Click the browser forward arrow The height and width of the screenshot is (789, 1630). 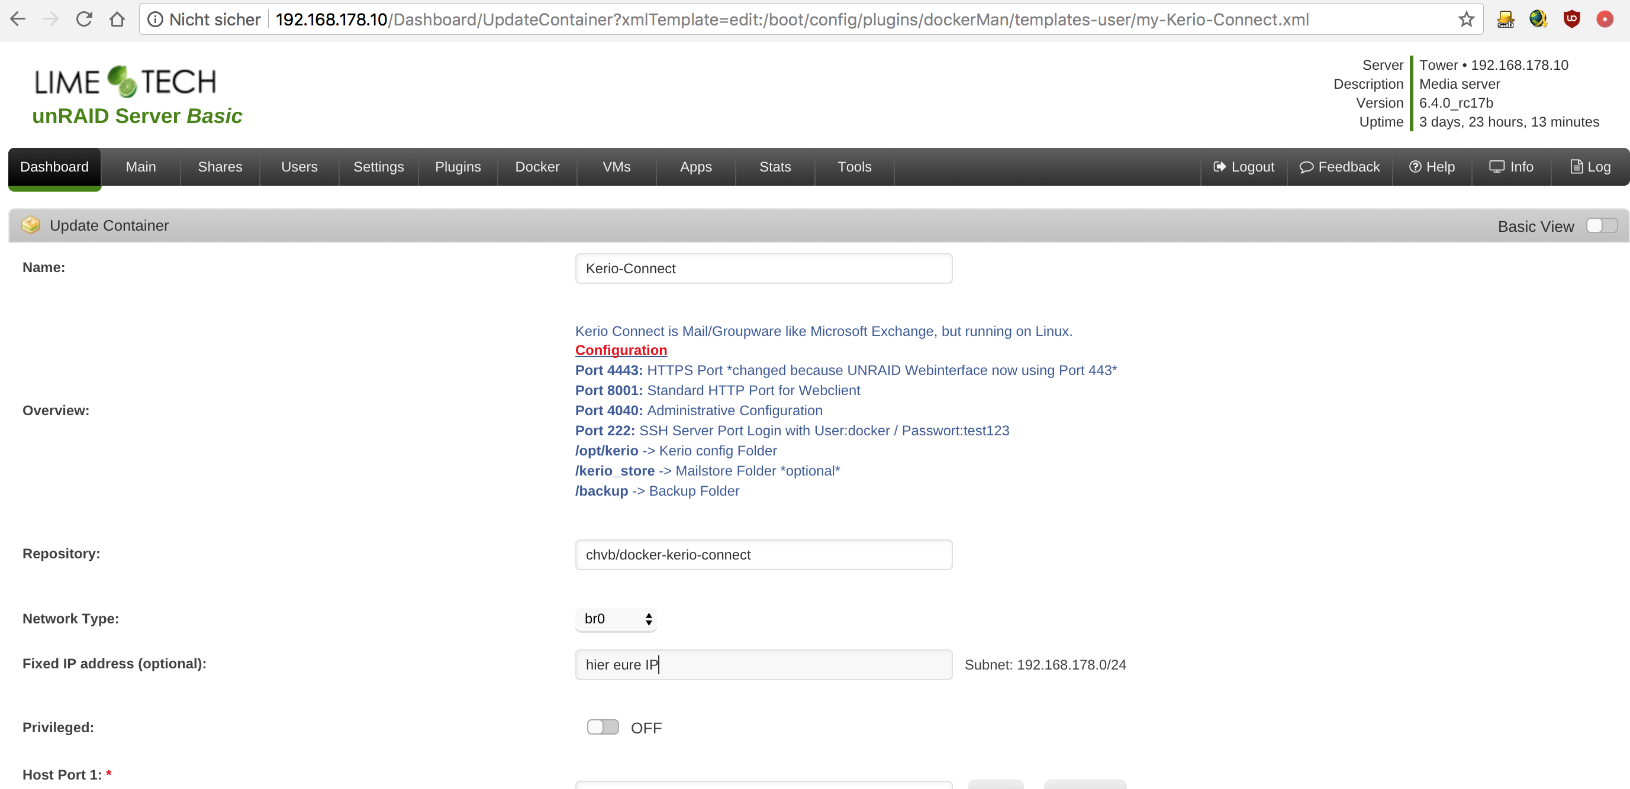[51, 20]
